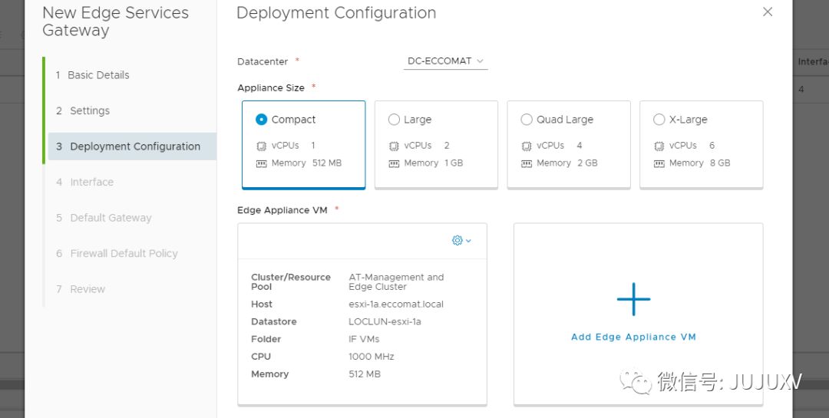
Task: Click the existing Edge Appliance VM card
Action: click(362, 330)
